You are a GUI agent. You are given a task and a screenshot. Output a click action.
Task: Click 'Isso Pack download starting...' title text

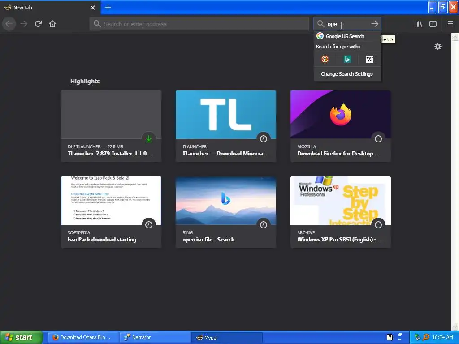pos(104,240)
